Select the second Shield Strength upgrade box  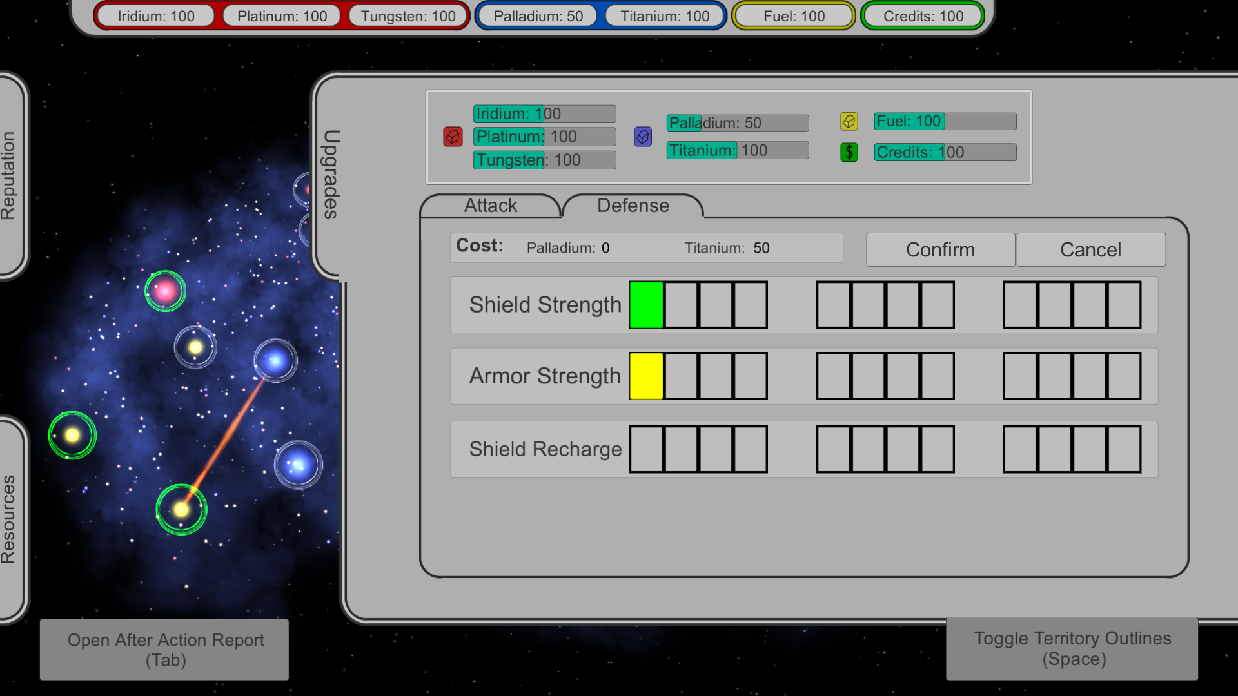[x=682, y=305]
